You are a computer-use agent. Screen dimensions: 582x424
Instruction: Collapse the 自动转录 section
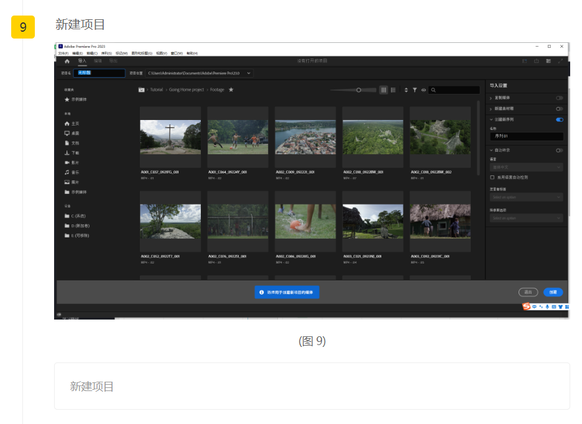491,150
